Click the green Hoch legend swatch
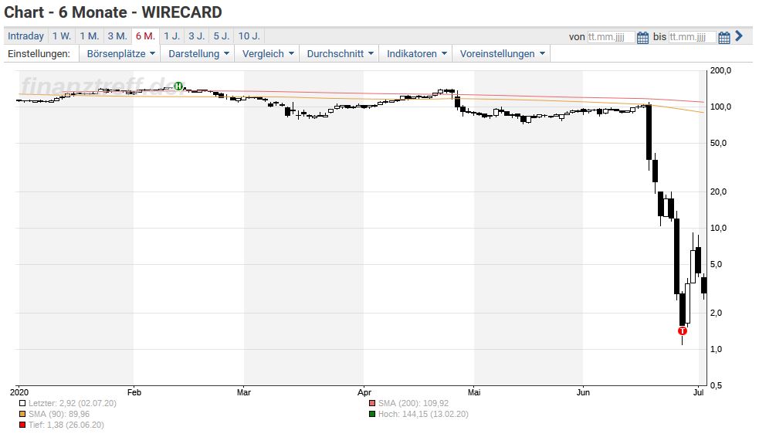The height and width of the screenshot is (444, 759). click(372, 414)
